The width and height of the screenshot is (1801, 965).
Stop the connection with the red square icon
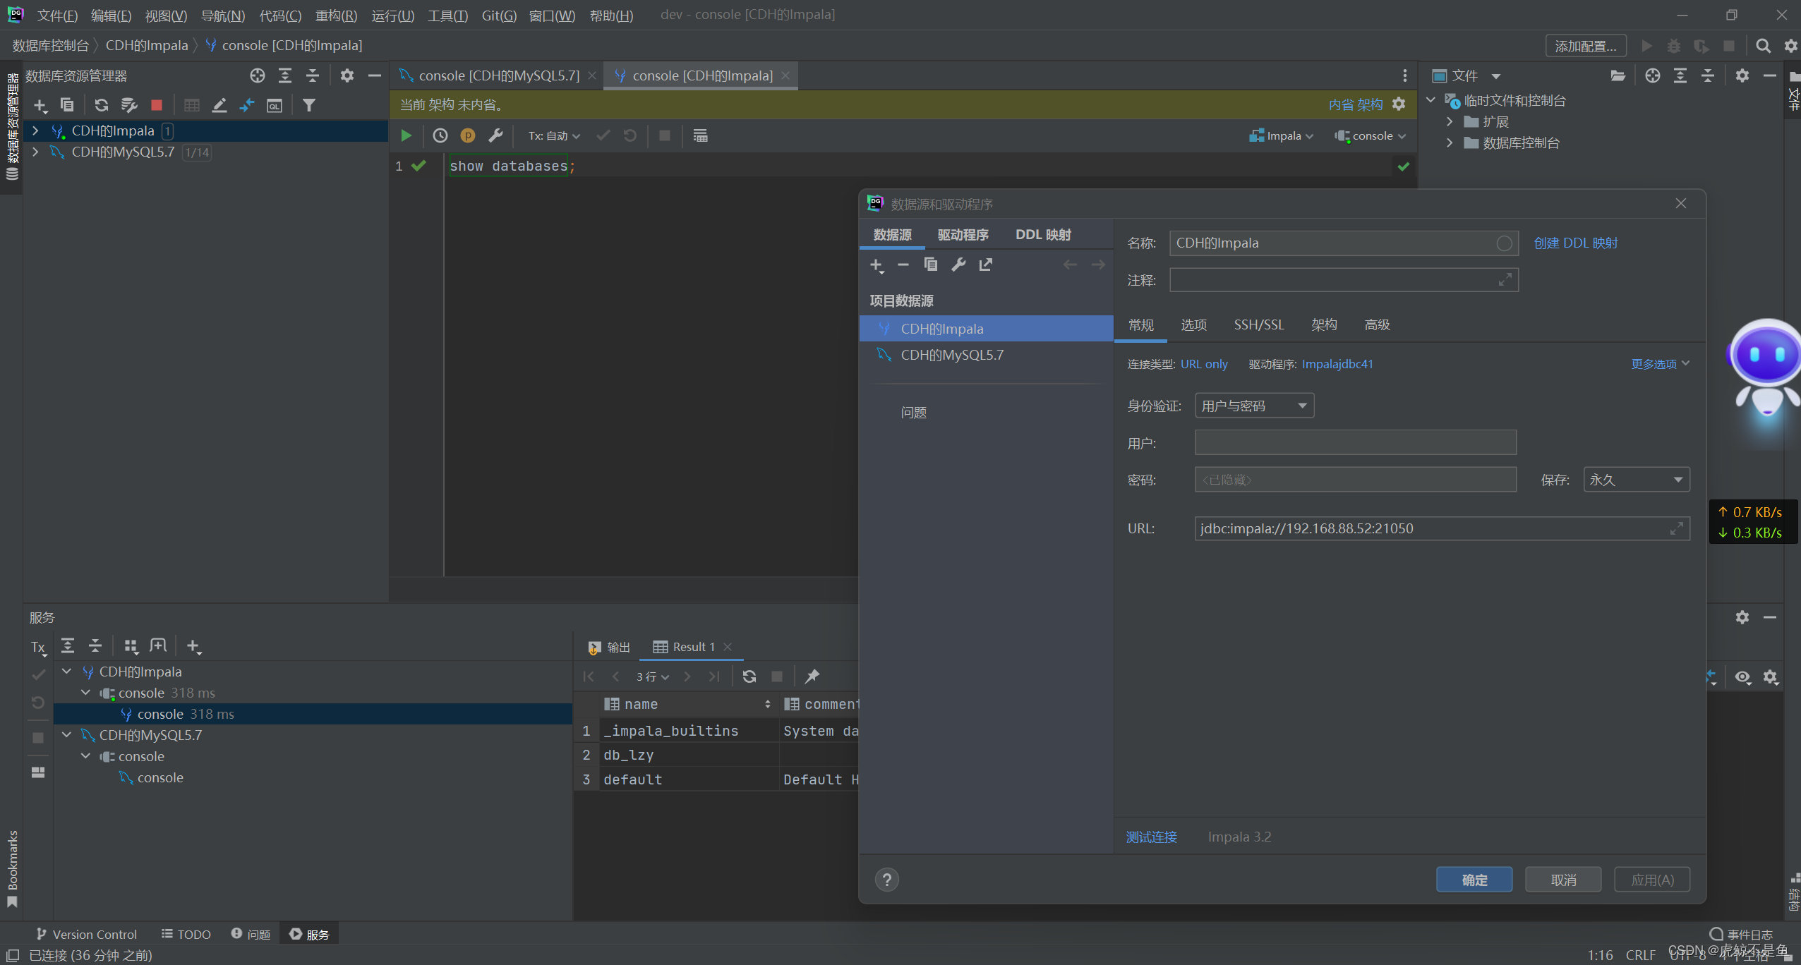pyautogui.click(x=157, y=105)
